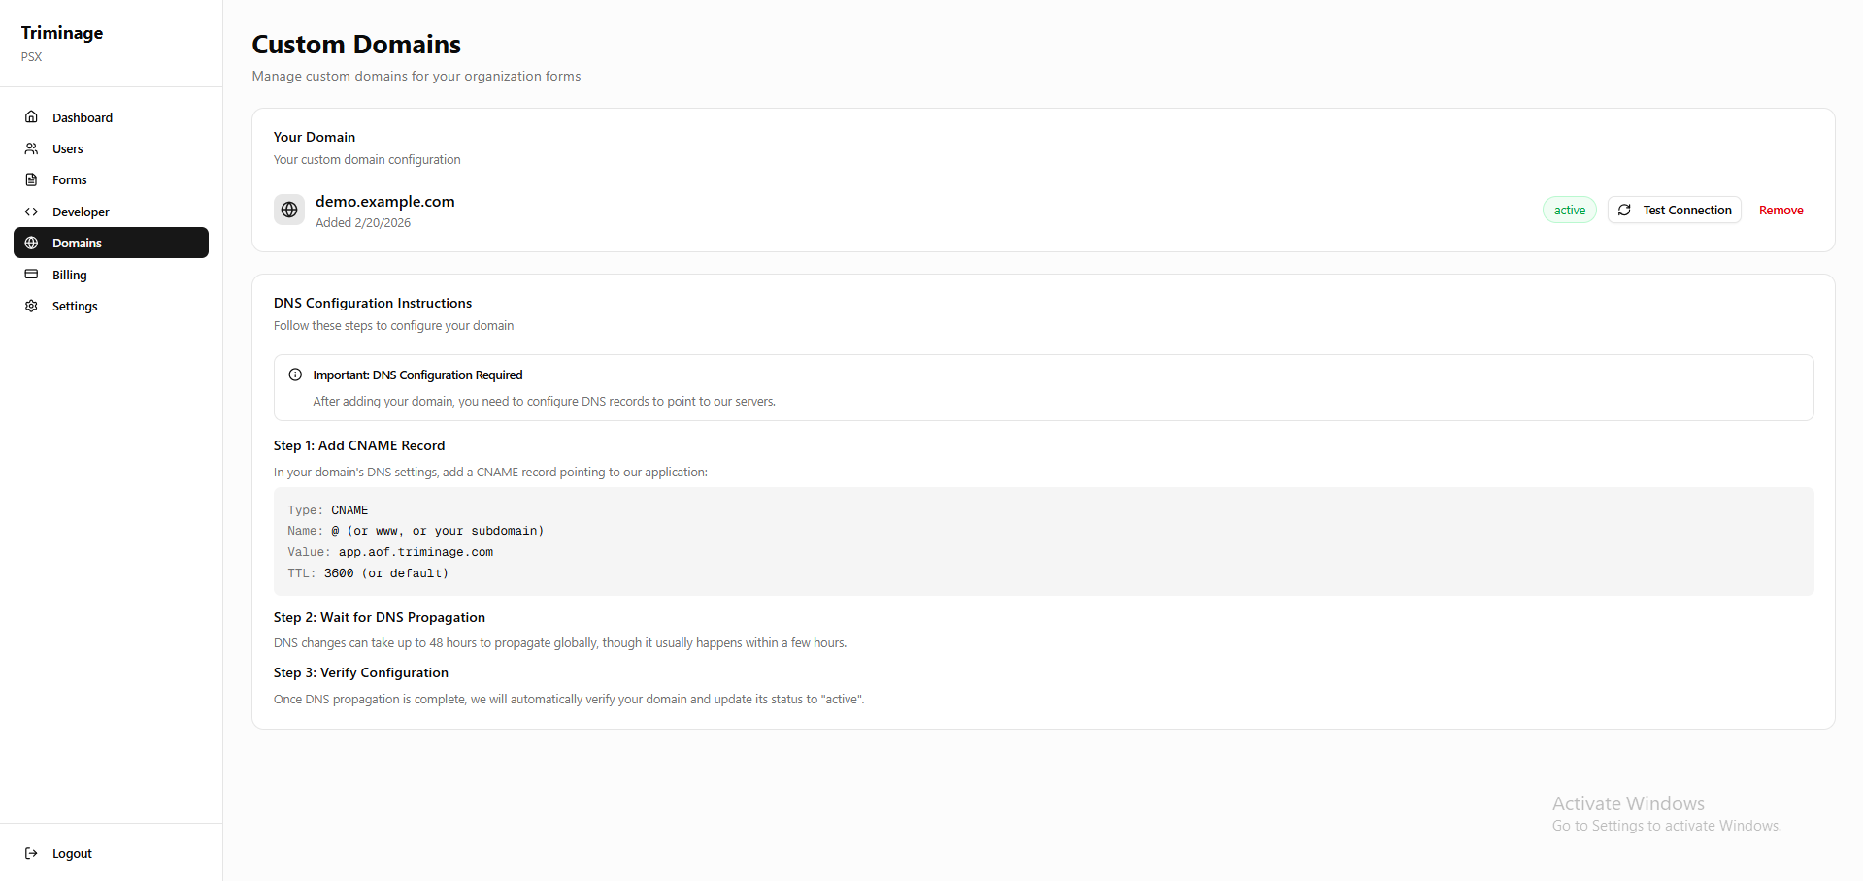
Task: Click the Logout arrow icon
Action: coord(31,853)
